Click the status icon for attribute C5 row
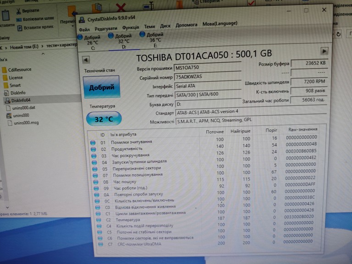This screenshot has height=264, width=352. [99, 232]
